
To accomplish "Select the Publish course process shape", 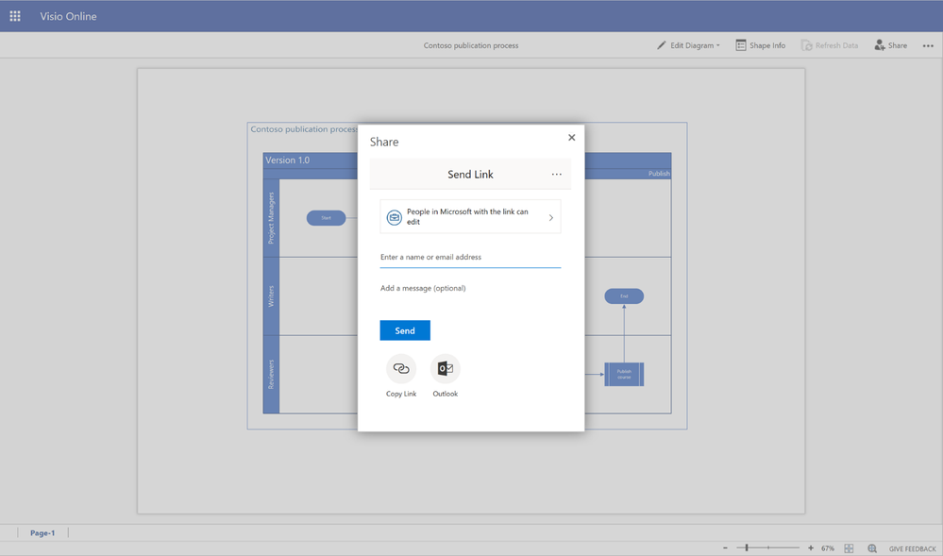I will point(624,374).
